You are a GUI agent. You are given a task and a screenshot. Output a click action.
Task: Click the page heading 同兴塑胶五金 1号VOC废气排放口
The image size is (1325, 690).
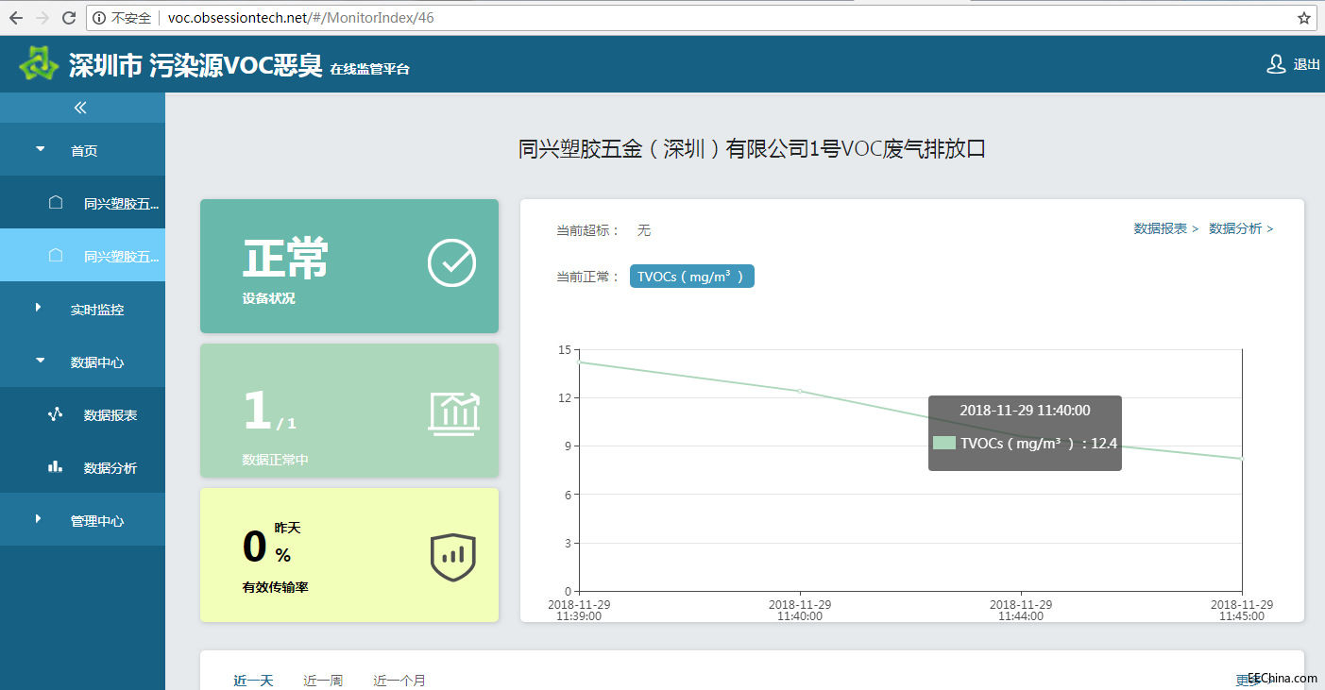tap(753, 149)
